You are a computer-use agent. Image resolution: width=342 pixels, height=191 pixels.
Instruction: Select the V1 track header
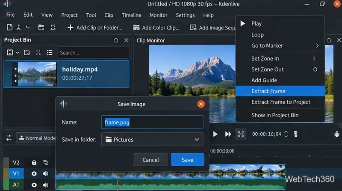pos(16,173)
